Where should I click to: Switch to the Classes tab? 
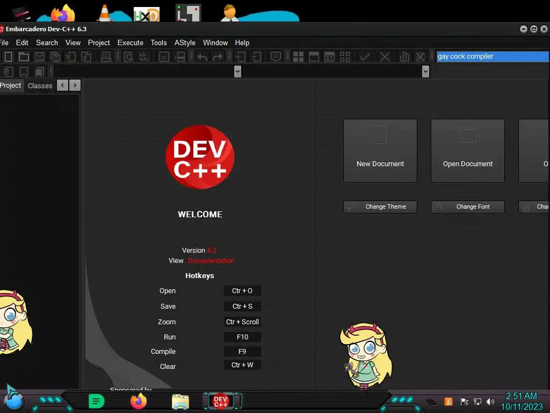click(40, 86)
